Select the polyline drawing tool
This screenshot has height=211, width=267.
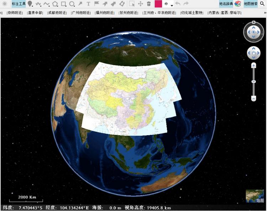(46, 4)
